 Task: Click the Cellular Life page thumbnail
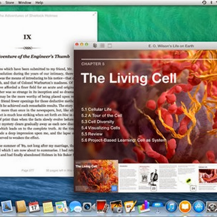pos(208,178)
